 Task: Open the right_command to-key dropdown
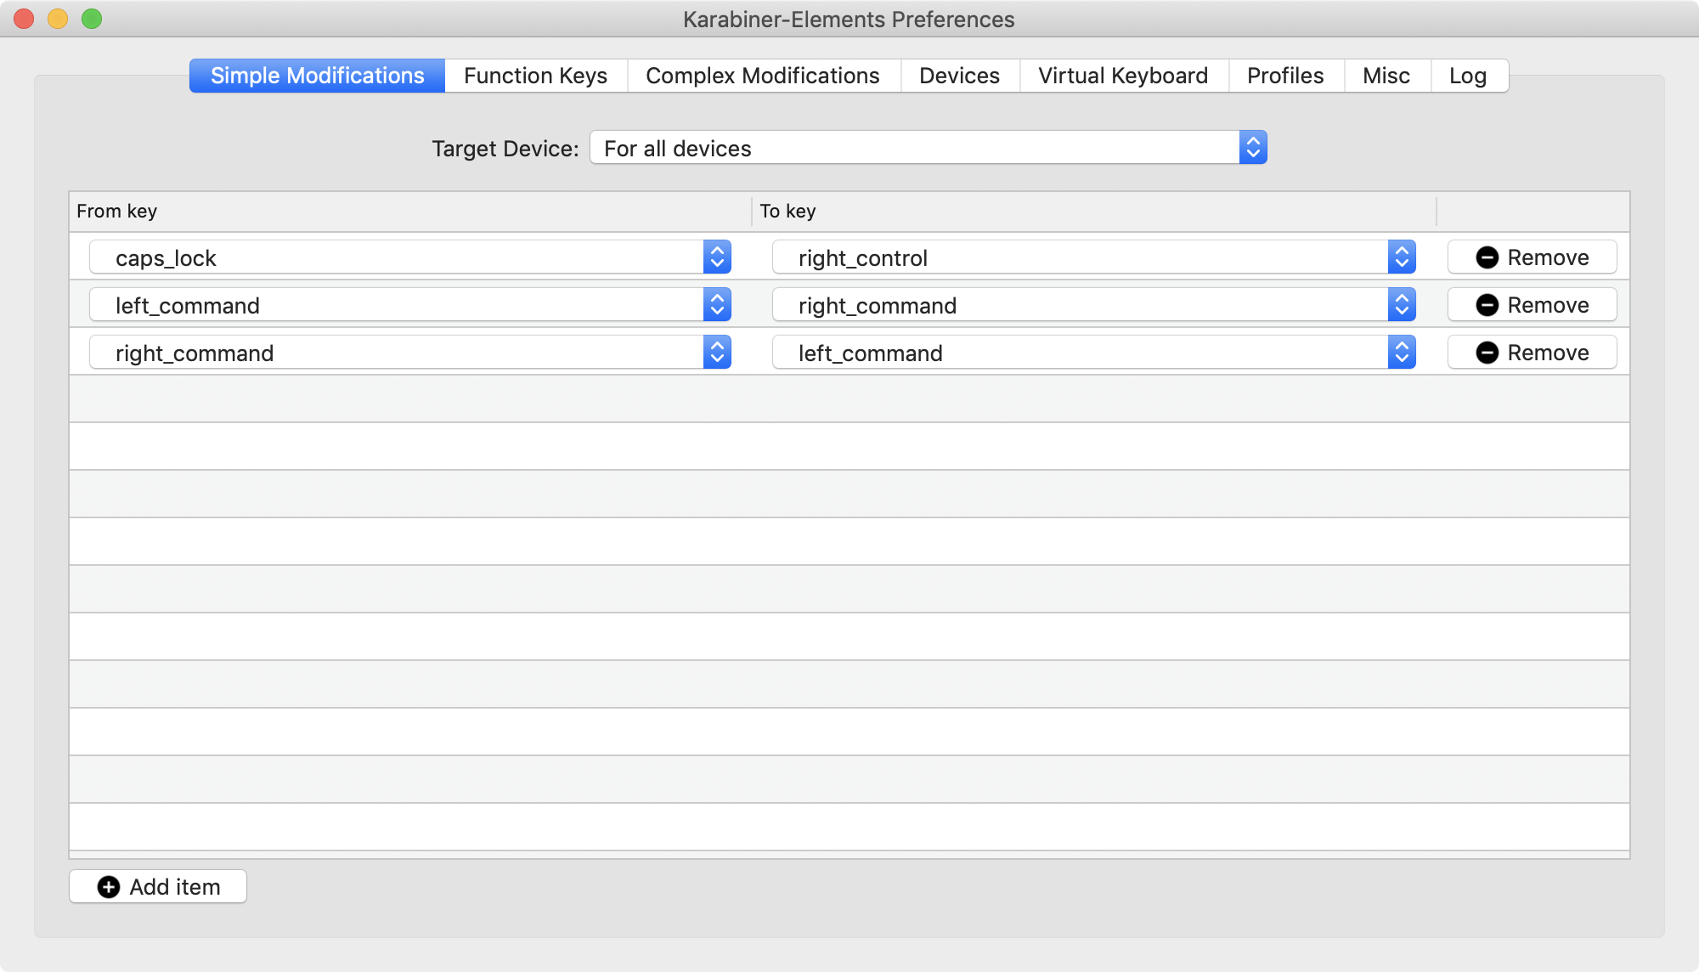1094,305
